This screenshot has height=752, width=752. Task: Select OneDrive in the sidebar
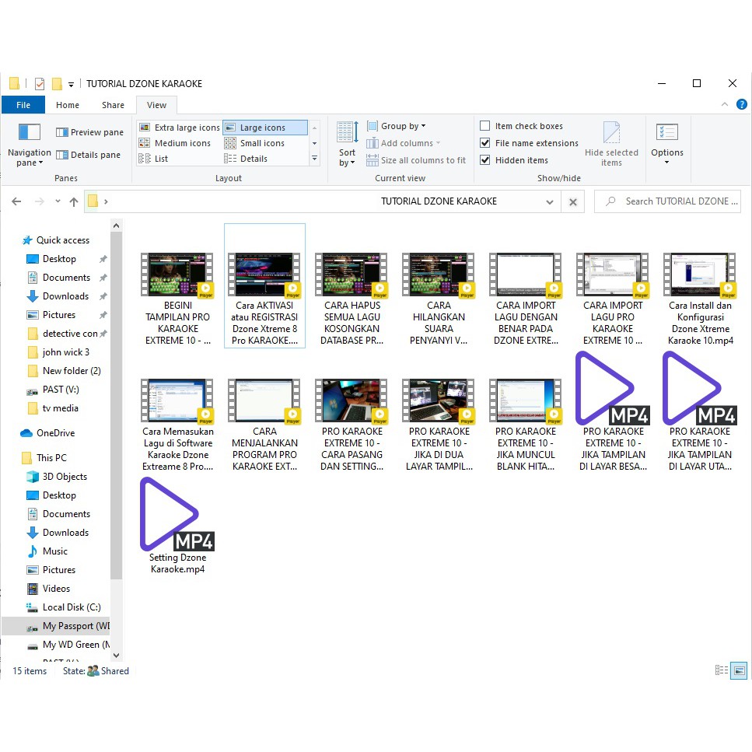point(55,433)
